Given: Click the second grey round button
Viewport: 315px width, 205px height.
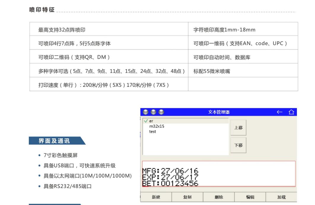Looking at the screenshot, I should coord(153,112).
